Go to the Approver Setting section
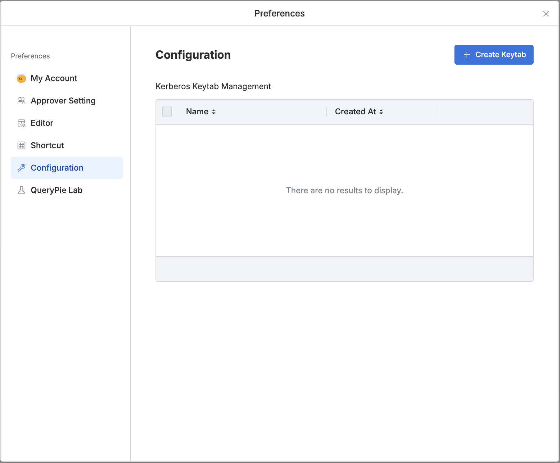Image resolution: width=560 pixels, height=463 pixels. click(63, 101)
